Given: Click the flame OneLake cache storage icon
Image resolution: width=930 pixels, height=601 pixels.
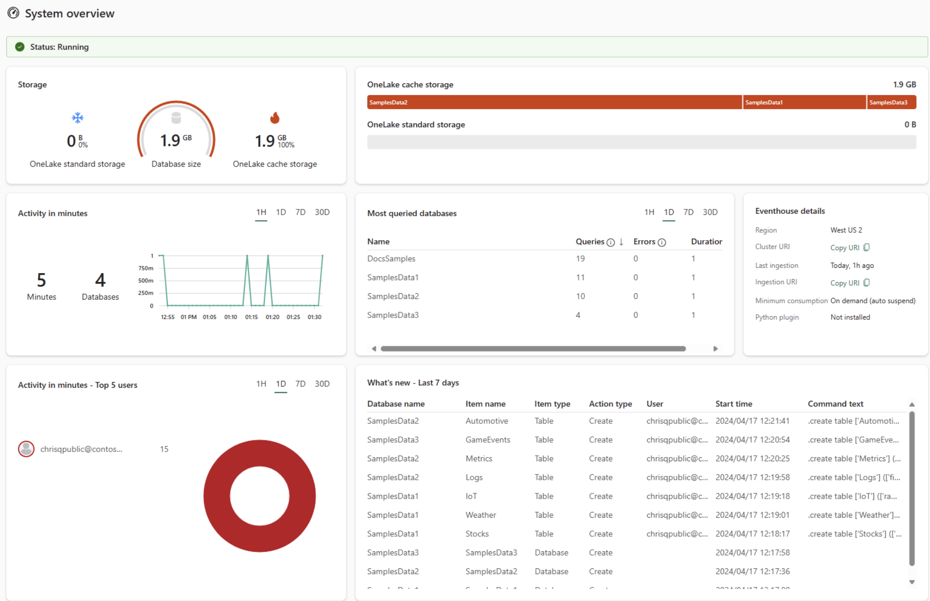Looking at the screenshot, I should tap(275, 117).
